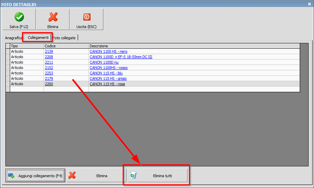Open the Foto collegate tab
The image size is (314, 188).
click(64, 38)
